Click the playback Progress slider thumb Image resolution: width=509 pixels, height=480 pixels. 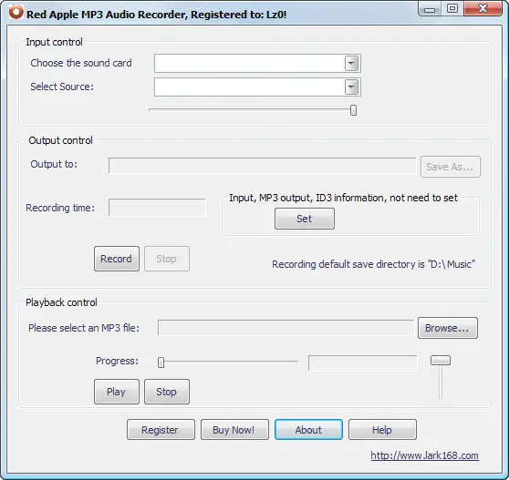coord(161,363)
